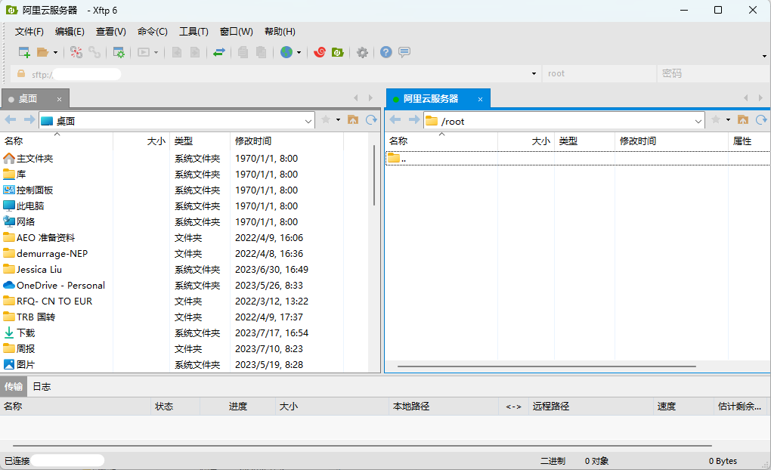Switch to the 传输 tab
The width and height of the screenshot is (771, 470).
(x=14, y=387)
